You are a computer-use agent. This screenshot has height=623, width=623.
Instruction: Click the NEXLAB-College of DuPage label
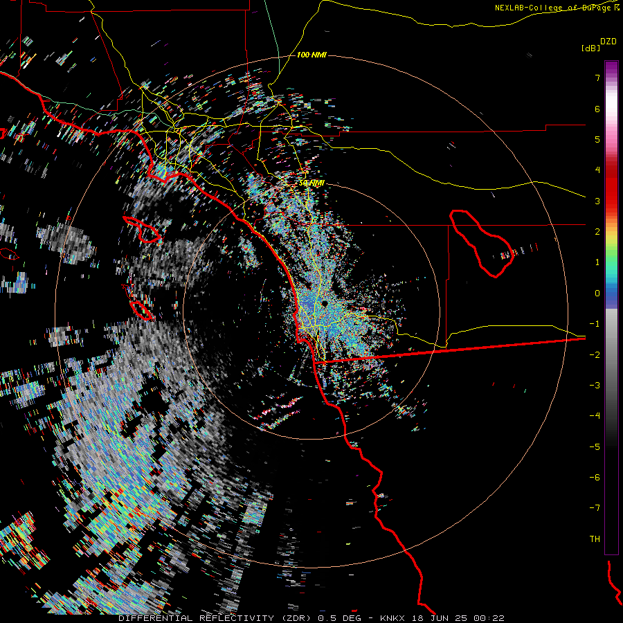coord(554,8)
